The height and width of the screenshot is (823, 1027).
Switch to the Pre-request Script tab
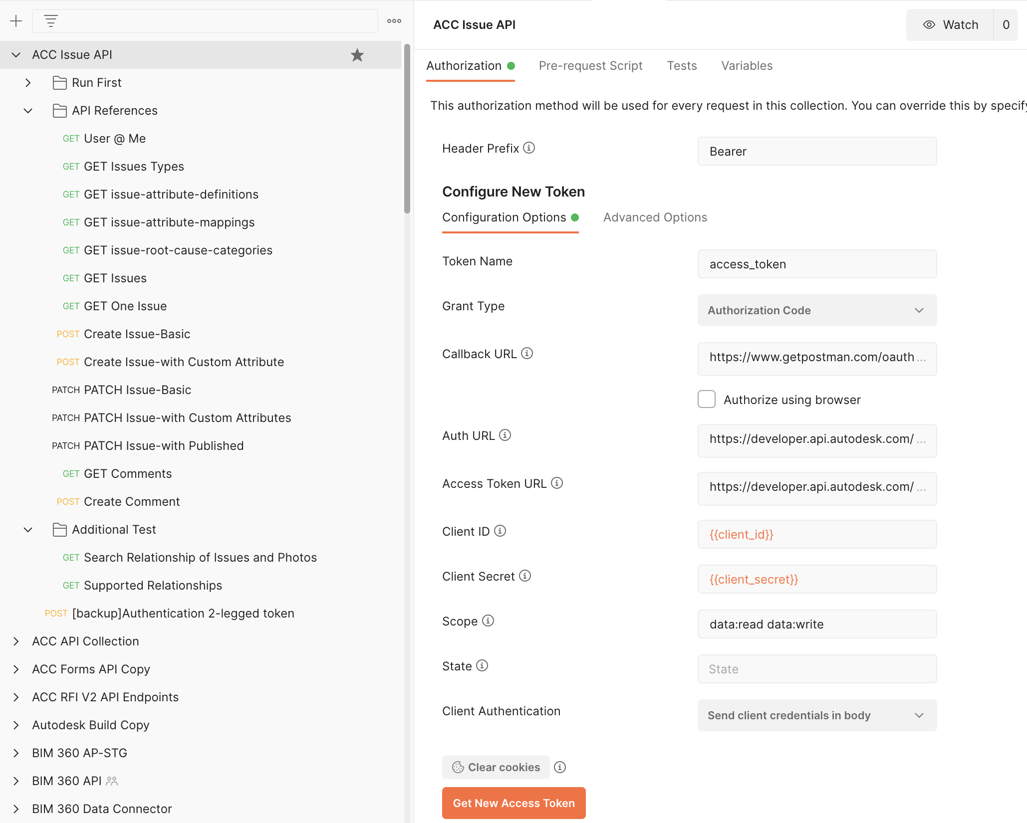(x=590, y=66)
